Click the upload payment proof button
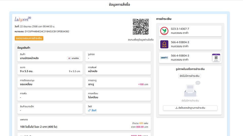This screenshot has height=136, width=243. coord(190,108)
